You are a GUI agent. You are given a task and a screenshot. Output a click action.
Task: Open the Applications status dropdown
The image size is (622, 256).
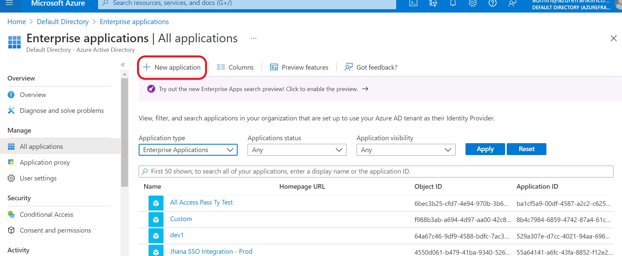tap(297, 150)
